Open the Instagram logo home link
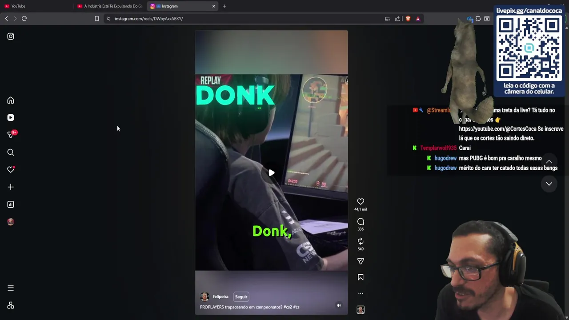 coord(11,36)
